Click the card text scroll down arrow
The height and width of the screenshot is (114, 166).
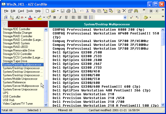163,105
